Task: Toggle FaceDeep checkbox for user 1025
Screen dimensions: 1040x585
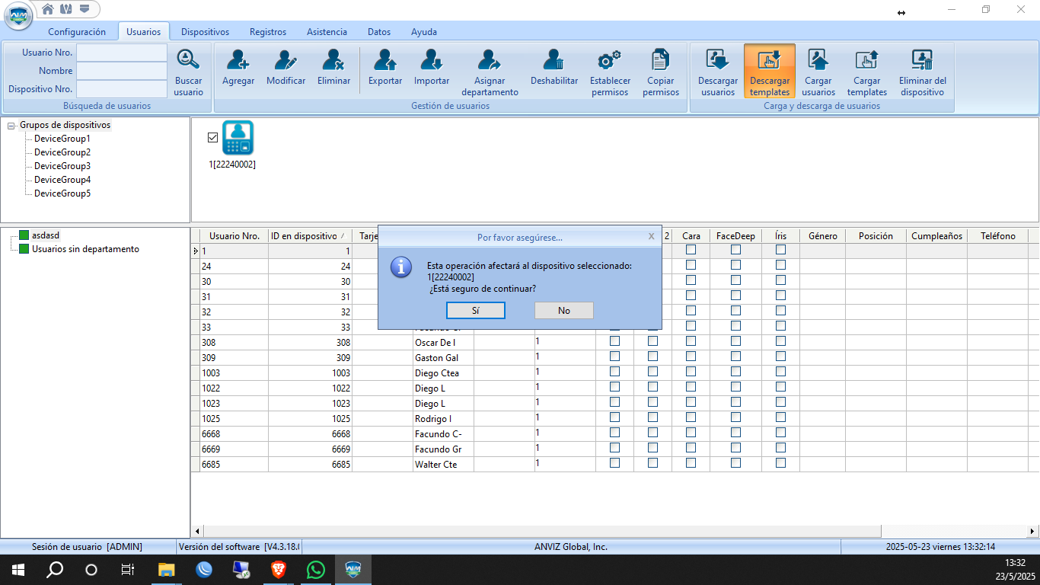Action: coord(735,417)
